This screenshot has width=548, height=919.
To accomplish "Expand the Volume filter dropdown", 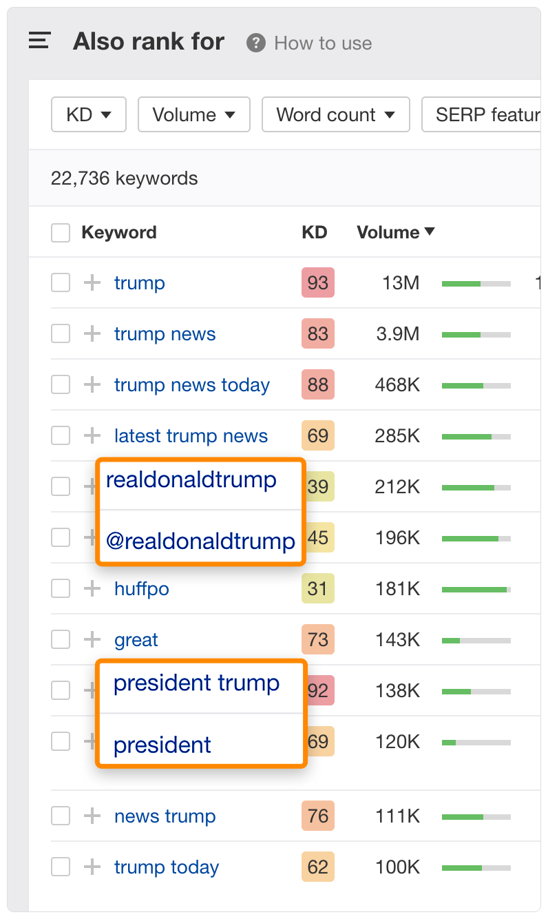I will pos(193,114).
